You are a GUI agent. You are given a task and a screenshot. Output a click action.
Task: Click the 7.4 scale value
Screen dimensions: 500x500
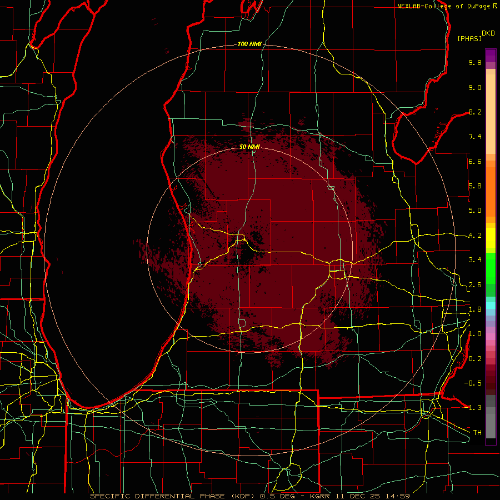point(475,137)
